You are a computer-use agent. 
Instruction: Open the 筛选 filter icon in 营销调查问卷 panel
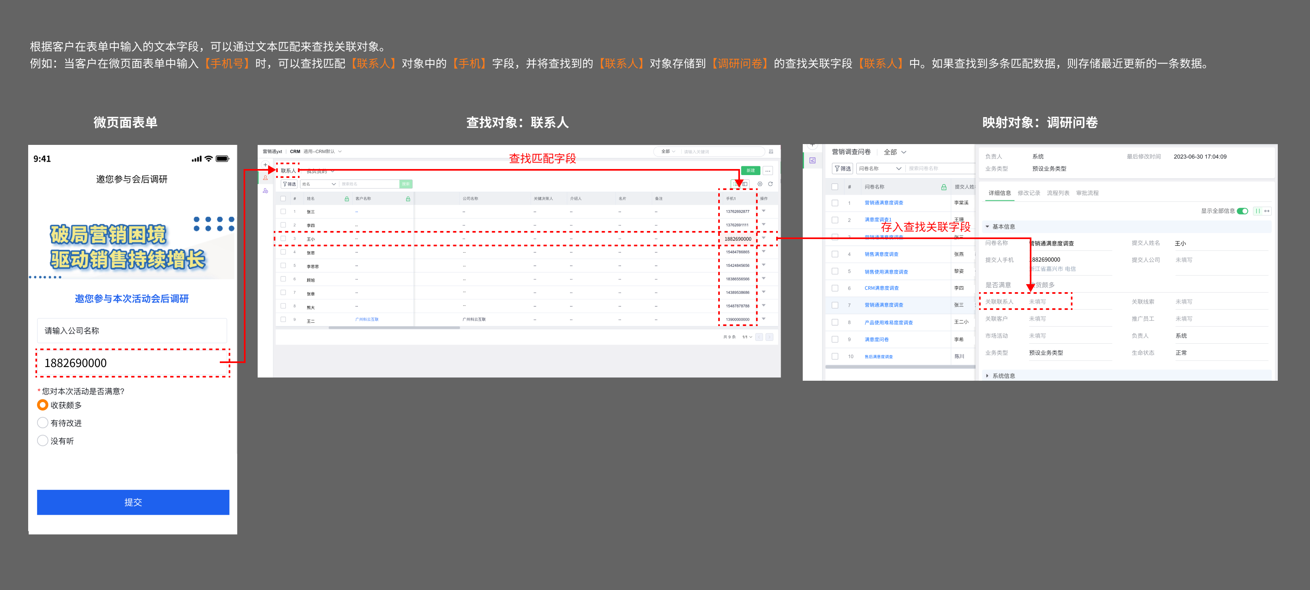843,168
